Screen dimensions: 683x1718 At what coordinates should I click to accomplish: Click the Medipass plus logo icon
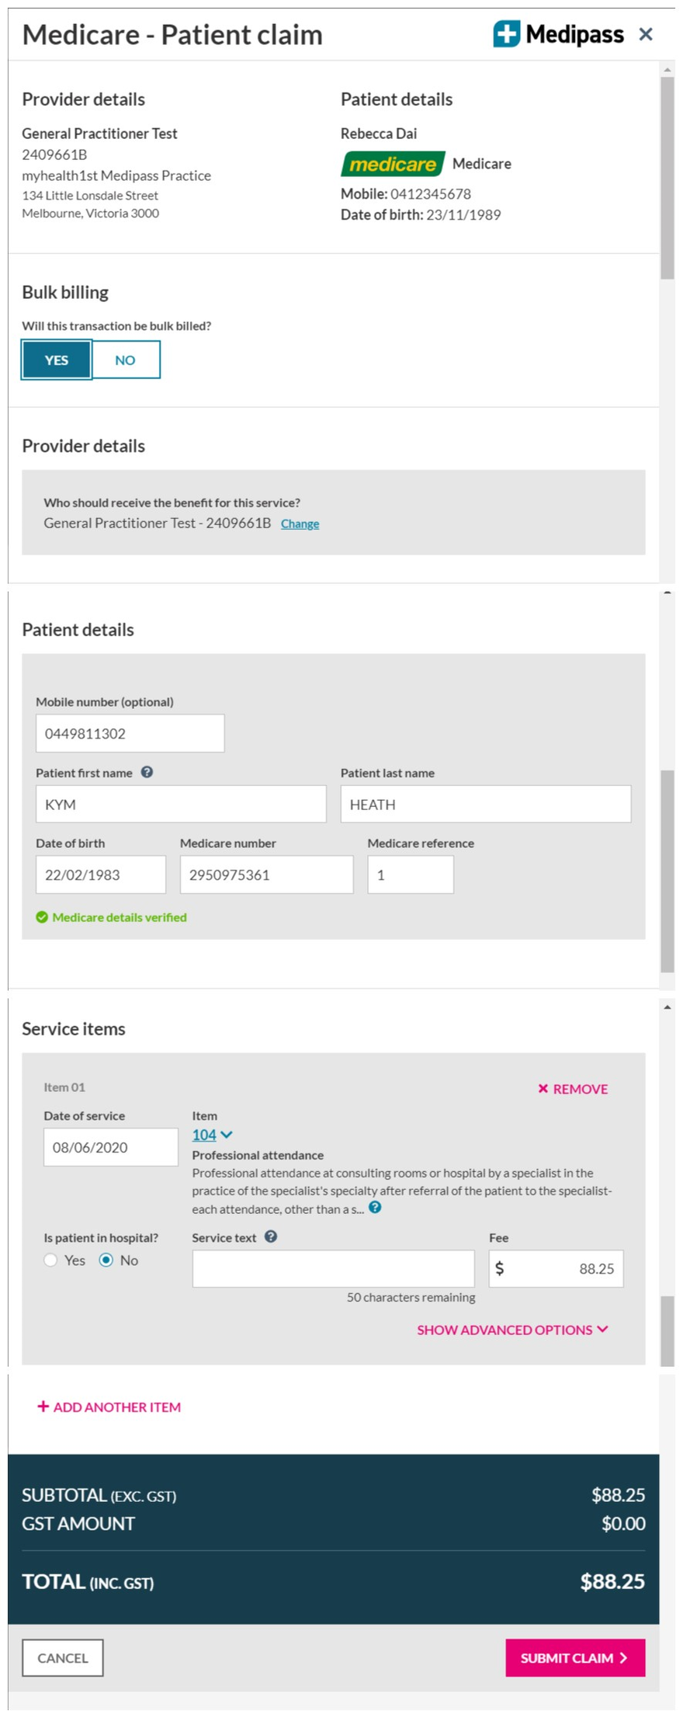tap(506, 34)
